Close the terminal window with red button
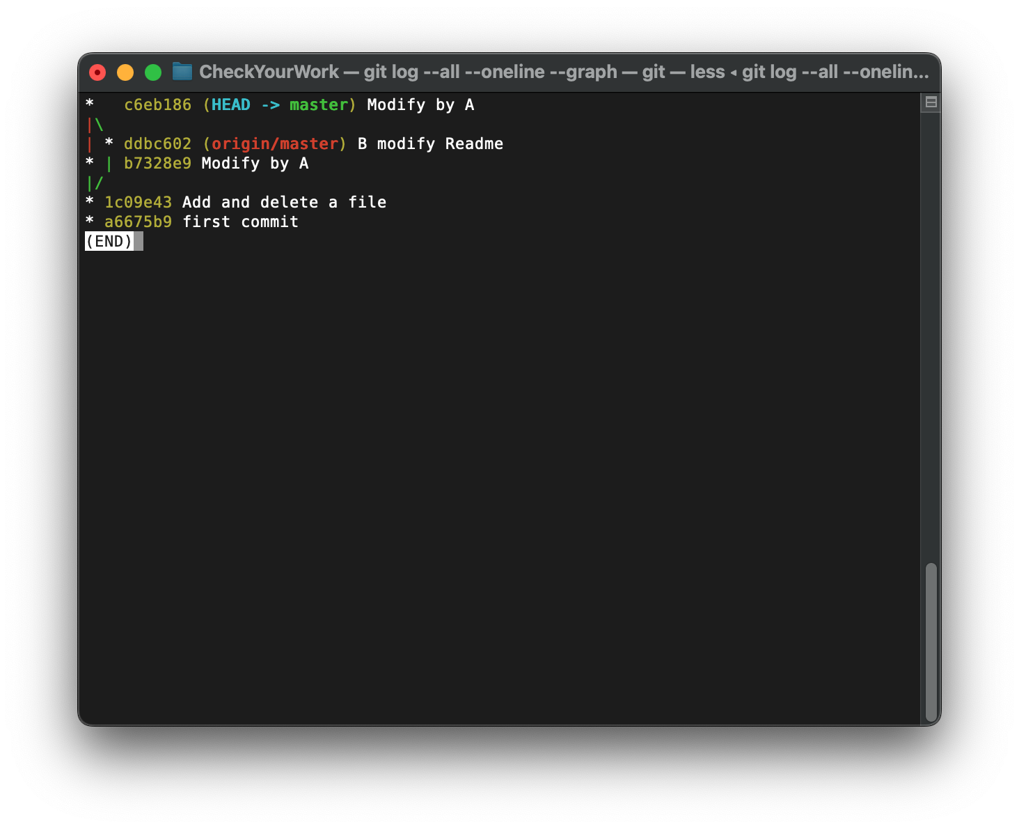The width and height of the screenshot is (1019, 829). (97, 72)
